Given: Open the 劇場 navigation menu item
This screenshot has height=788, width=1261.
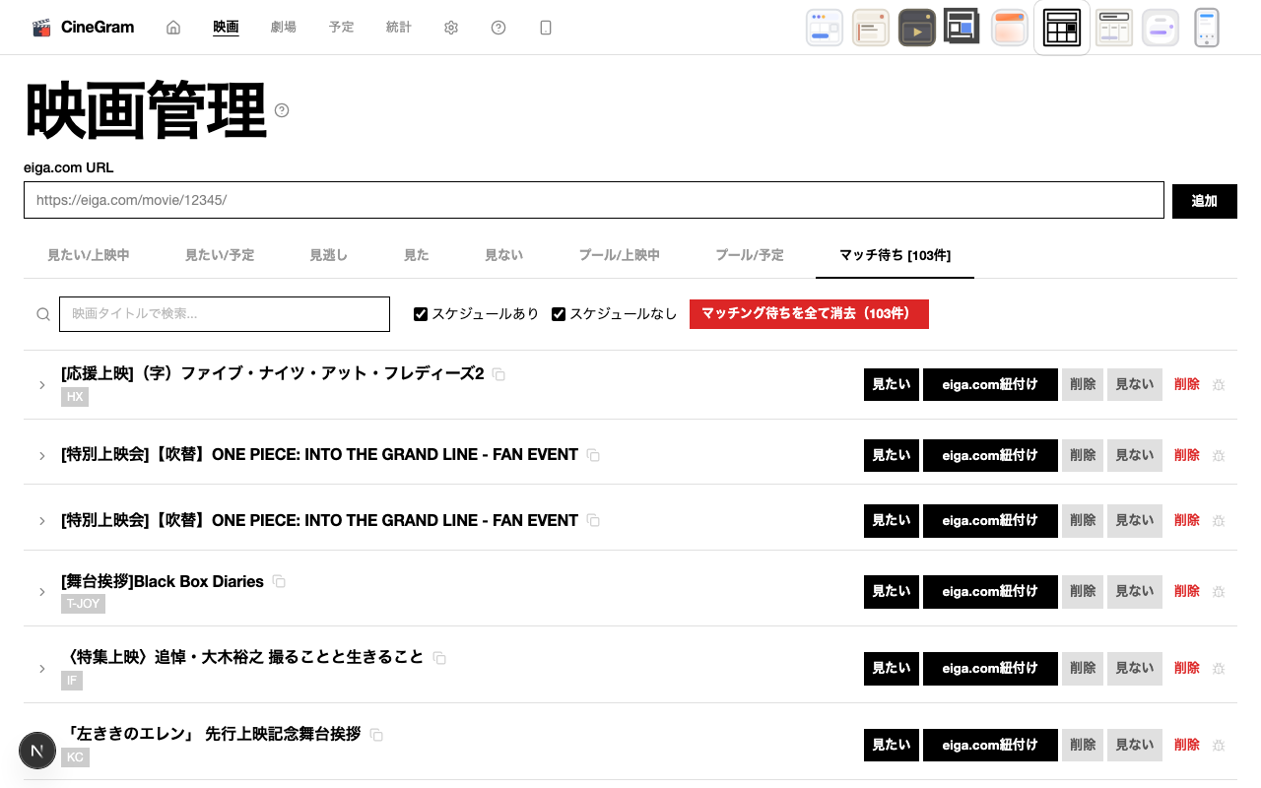Looking at the screenshot, I should click(283, 28).
